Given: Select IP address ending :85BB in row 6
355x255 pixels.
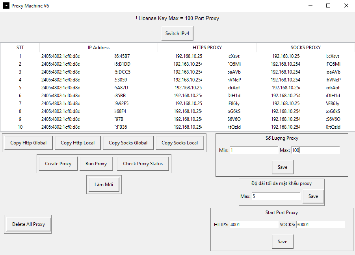Looking at the screenshot, I should [x=99, y=96].
